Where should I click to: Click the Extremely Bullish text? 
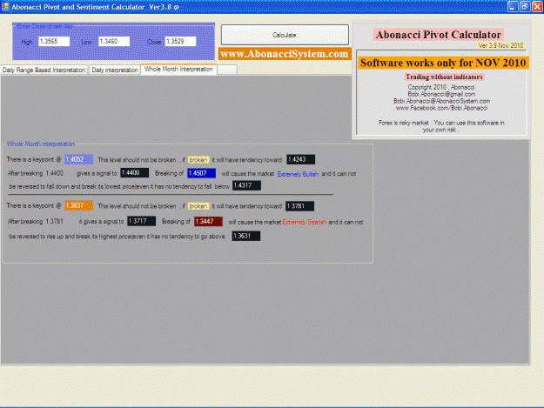click(298, 174)
